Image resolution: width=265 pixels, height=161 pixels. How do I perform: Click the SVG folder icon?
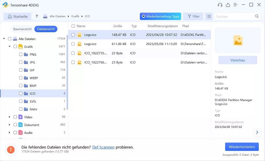26,101
